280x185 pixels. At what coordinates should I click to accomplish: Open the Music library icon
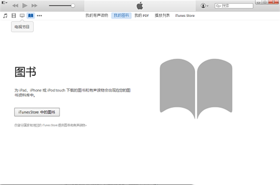point(5,16)
